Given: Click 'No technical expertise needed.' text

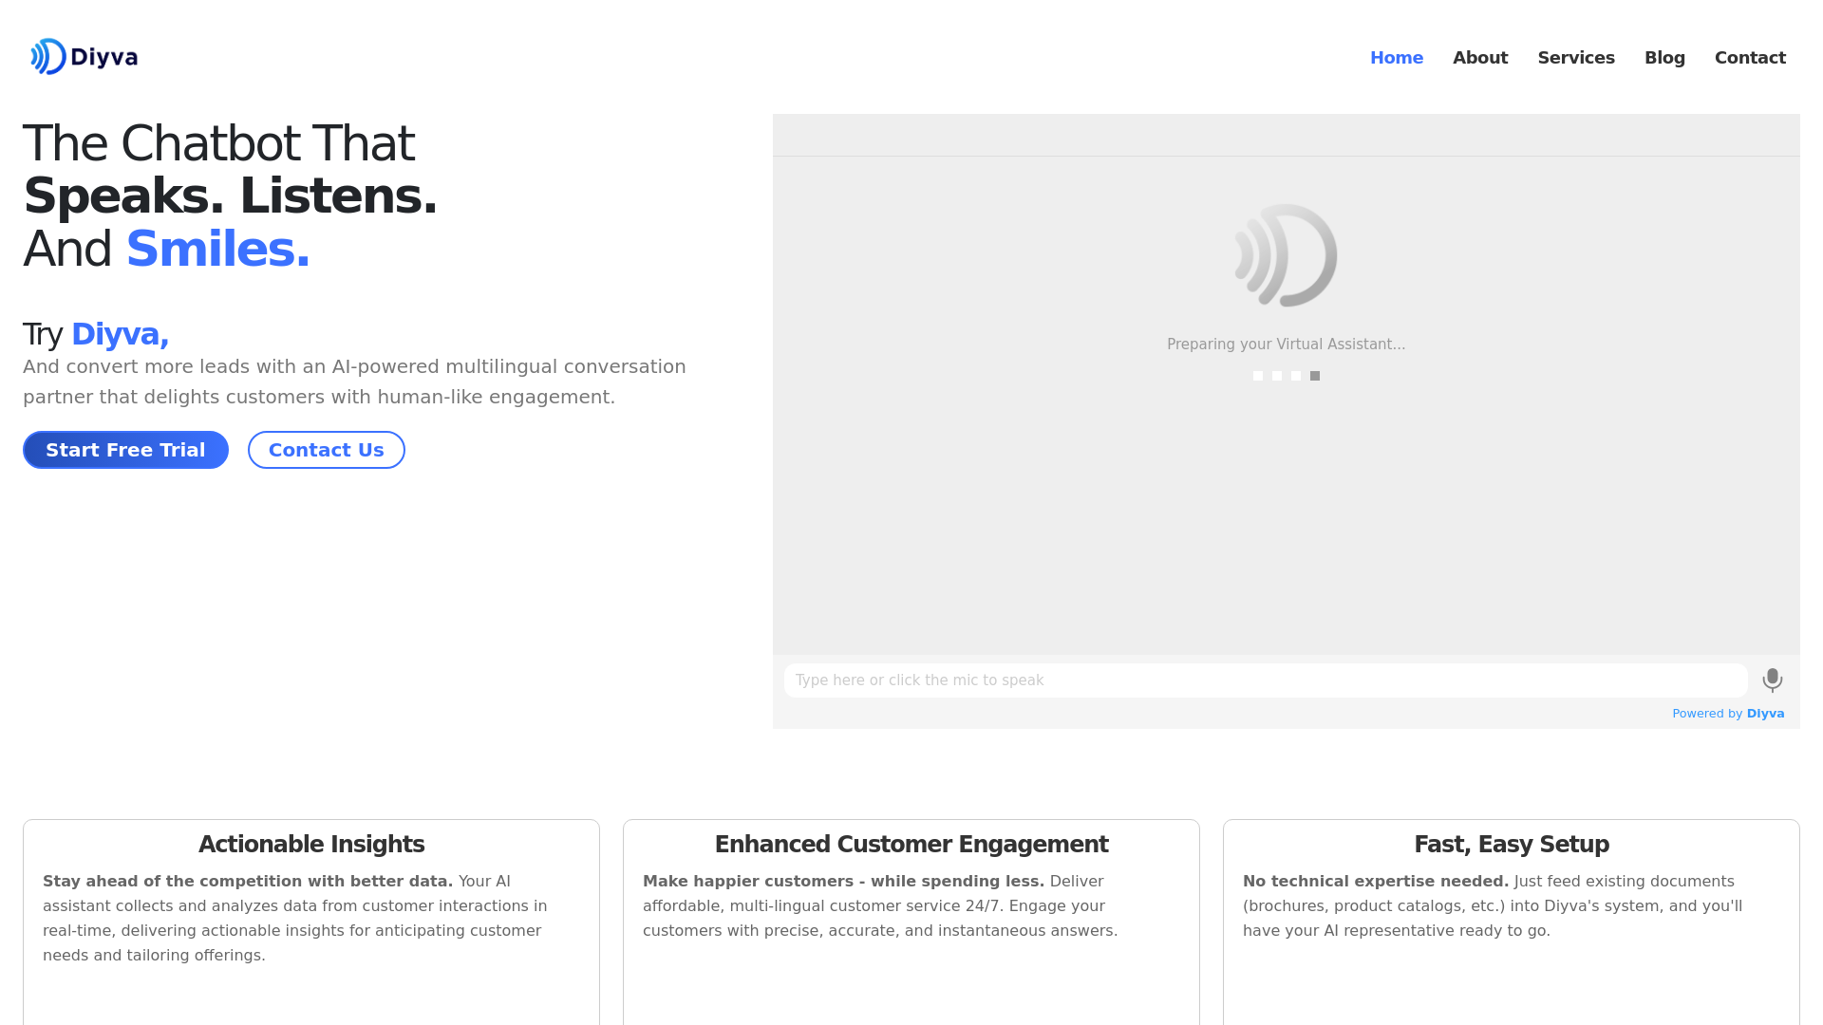Looking at the screenshot, I should point(1375,882).
